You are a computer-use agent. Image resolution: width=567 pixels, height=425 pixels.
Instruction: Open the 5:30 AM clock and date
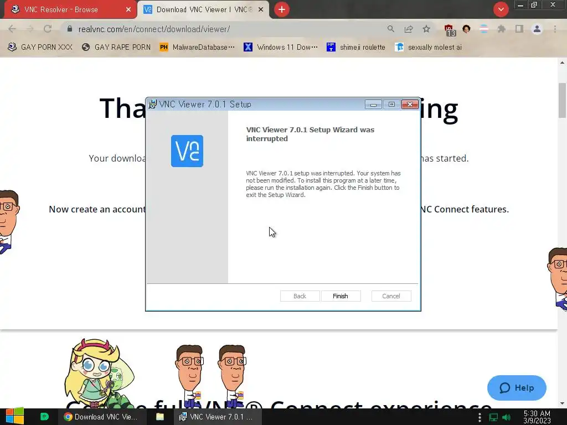(537, 417)
